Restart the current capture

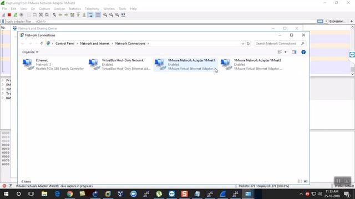tap(16, 15)
